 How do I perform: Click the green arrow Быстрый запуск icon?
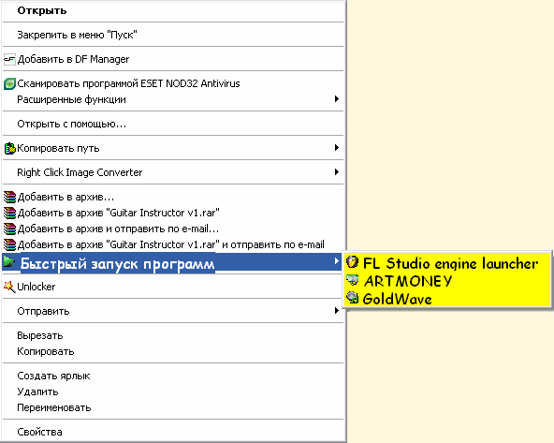[x=9, y=262]
